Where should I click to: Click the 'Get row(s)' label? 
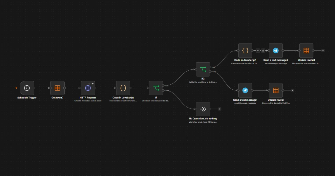(x=57, y=97)
